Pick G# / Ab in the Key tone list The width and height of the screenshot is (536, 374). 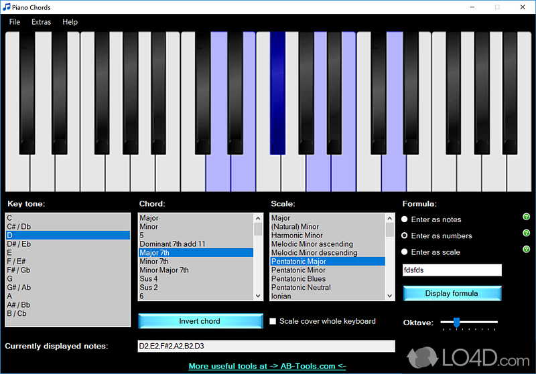point(18,287)
